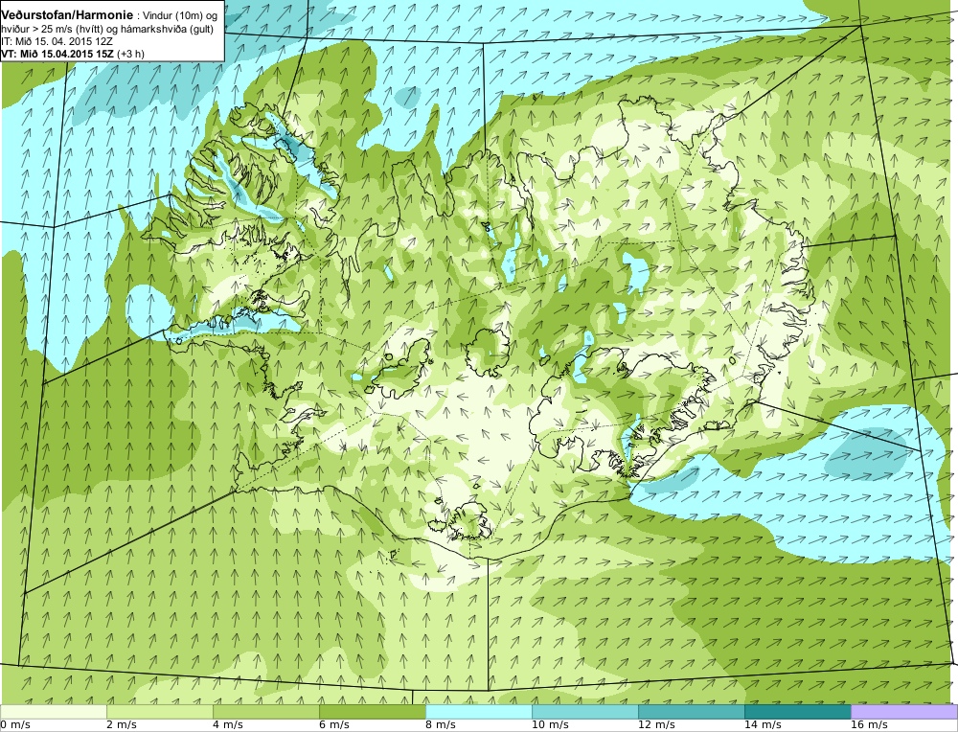958x732 pixels.
Task: Click the 6 m/s legend color swatch
Action: [x=373, y=711]
